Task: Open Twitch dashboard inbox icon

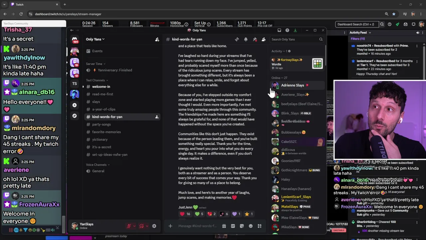Action: 406,24
